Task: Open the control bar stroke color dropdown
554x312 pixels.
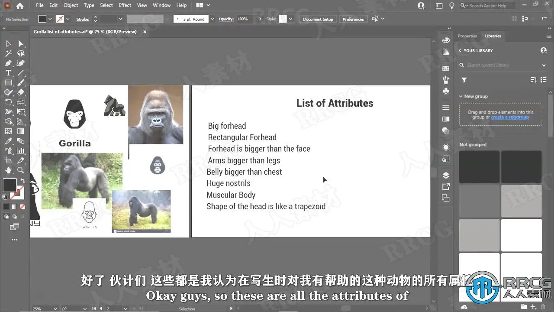Action: tap(68, 19)
